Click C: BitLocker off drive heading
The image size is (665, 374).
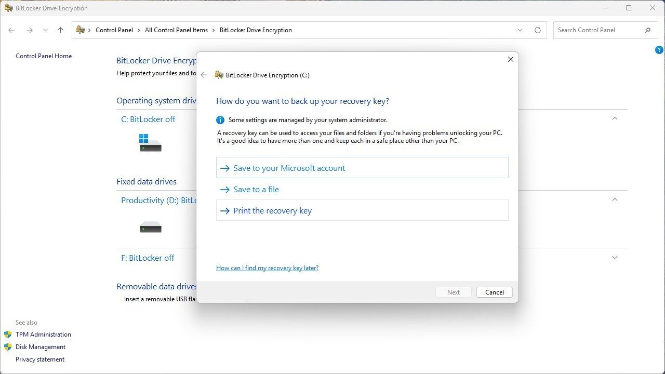point(148,119)
